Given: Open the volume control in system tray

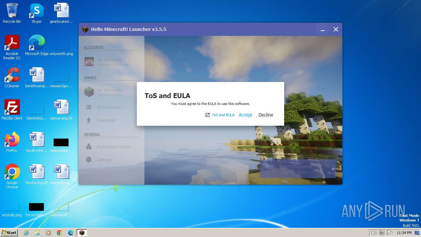Looking at the screenshot, I should 374,233.
